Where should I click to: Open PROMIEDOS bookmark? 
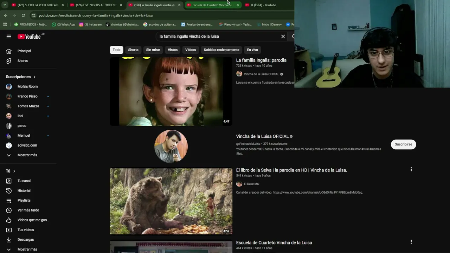[x=30, y=25]
